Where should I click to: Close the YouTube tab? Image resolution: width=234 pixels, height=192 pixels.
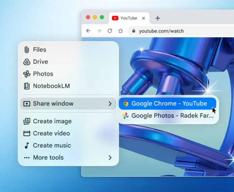(x=144, y=18)
